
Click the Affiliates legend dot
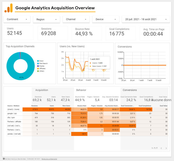(38, 68)
